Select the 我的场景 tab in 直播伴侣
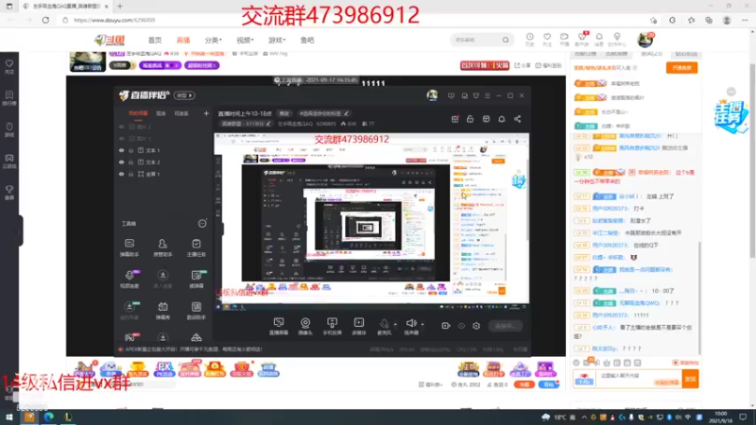 (138, 113)
